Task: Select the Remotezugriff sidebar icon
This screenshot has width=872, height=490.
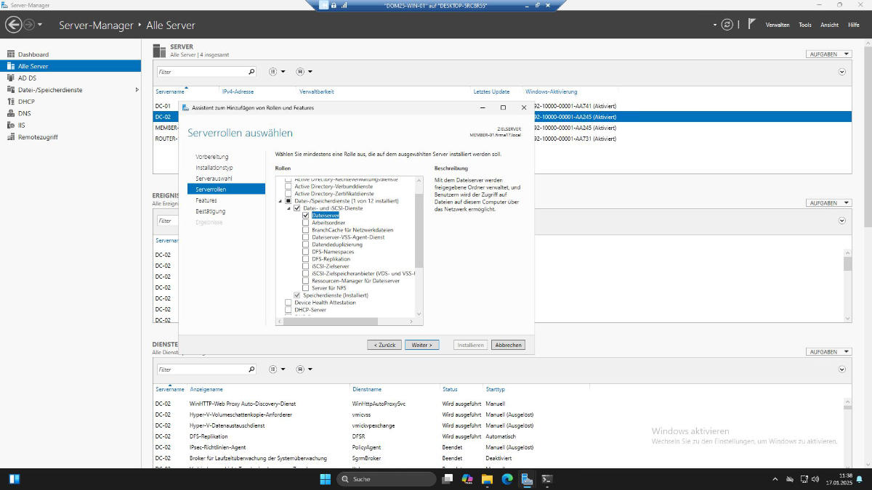Action: coord(11,136)
